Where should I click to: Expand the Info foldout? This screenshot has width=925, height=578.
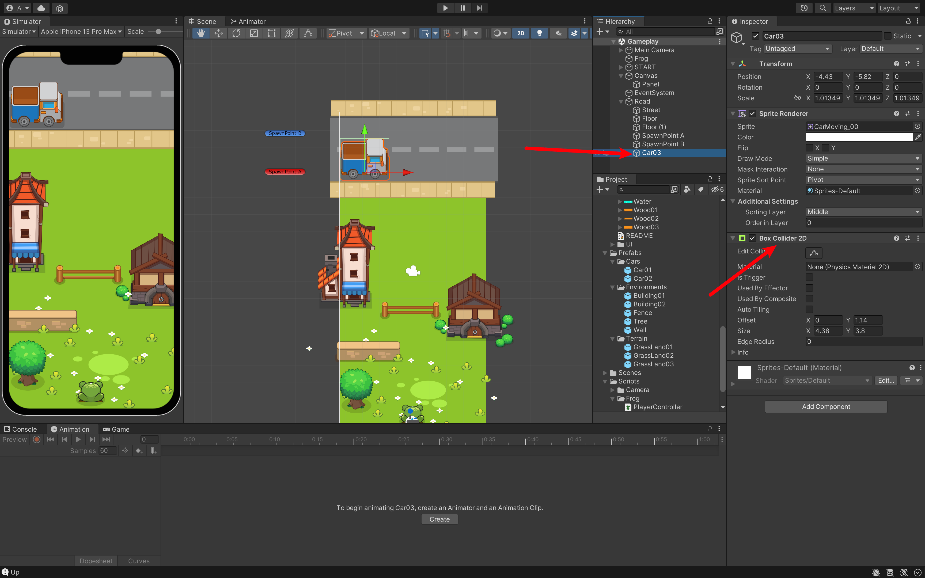733,352
